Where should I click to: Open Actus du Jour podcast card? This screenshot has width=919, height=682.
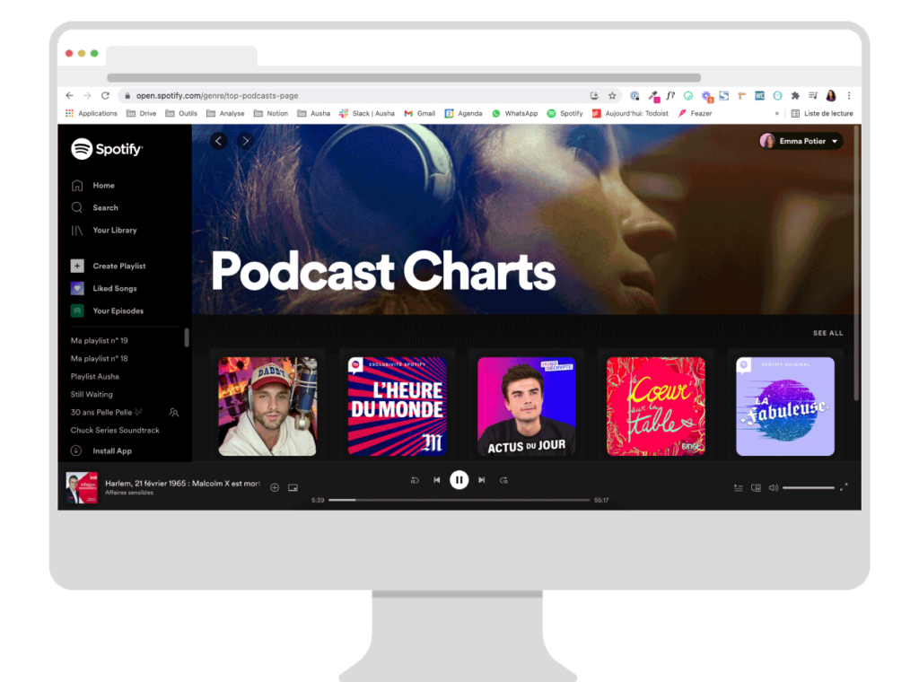point(526,406)
